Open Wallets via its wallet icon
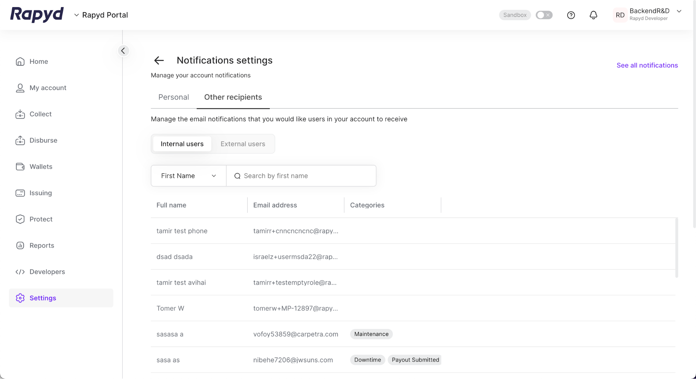Image resolution: width=696 pixels, height=379 pixels. [20, 167]
